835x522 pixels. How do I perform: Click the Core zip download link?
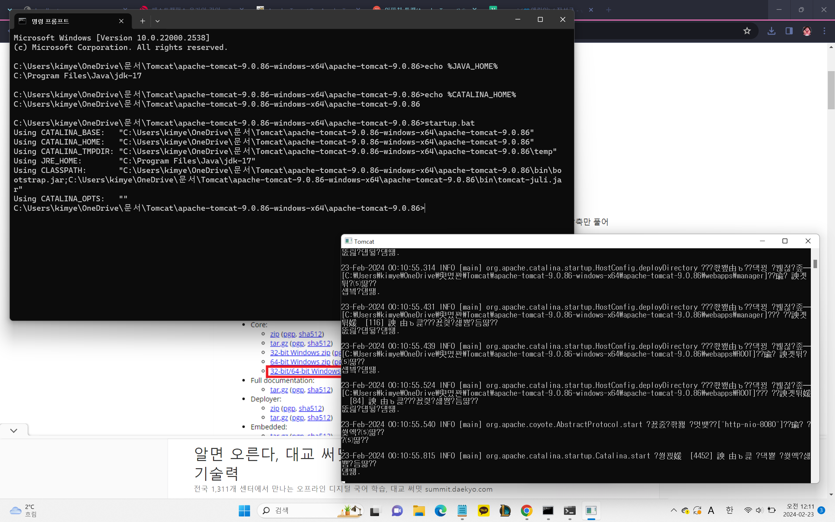(x=275, y=334)
